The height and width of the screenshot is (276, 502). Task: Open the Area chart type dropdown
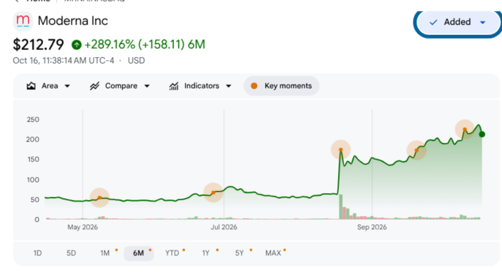(67, 86)
